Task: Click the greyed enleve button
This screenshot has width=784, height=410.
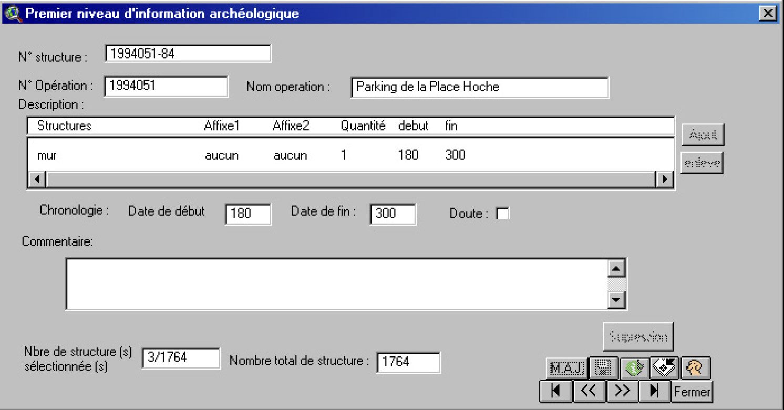Action: click(x=702, y=163)
